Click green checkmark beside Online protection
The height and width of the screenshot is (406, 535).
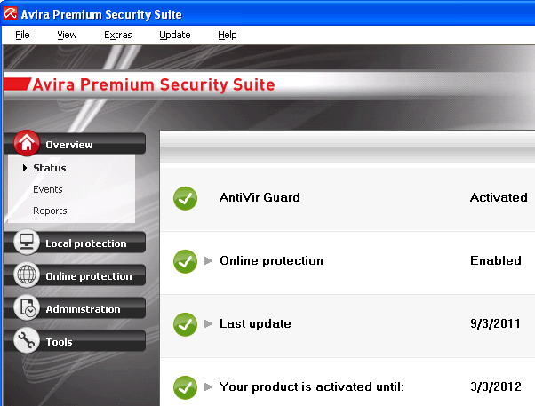pos(185,261)
